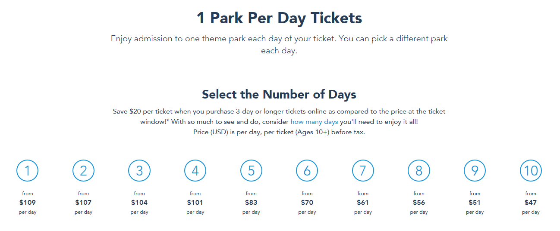Select the $70 per day price
Image resolution: width=560 pixels, height=231 pixels.
(307, 203)
